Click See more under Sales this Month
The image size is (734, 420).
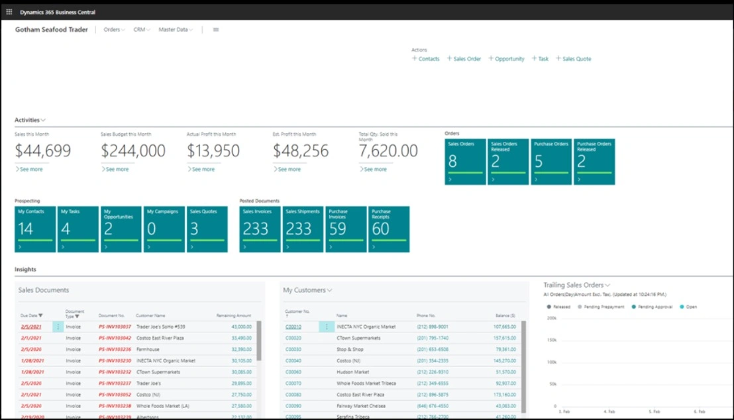29,169
